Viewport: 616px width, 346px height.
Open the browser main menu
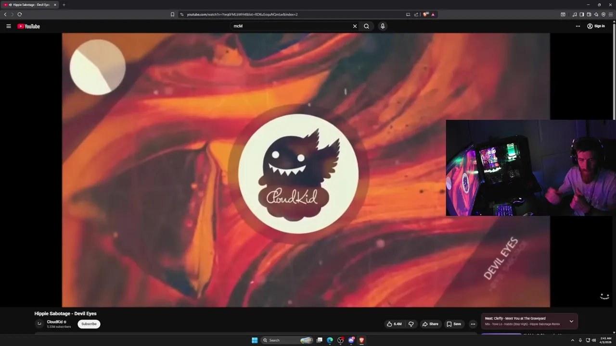[x=611, y=14]
